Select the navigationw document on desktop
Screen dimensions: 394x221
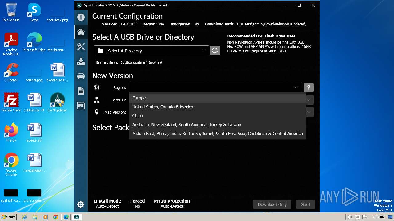pos(34,163)
